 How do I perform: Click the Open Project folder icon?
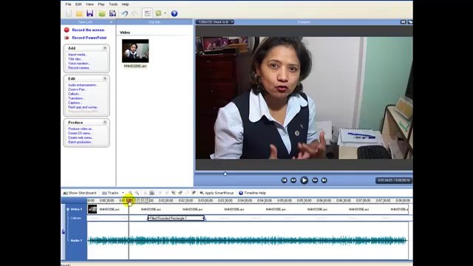pos(79,13)
